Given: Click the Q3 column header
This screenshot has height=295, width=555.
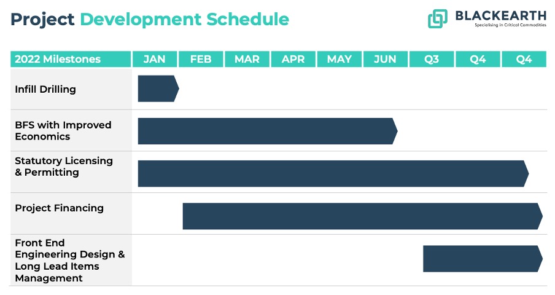Looking at the screenshot, I should pos(432,59).
